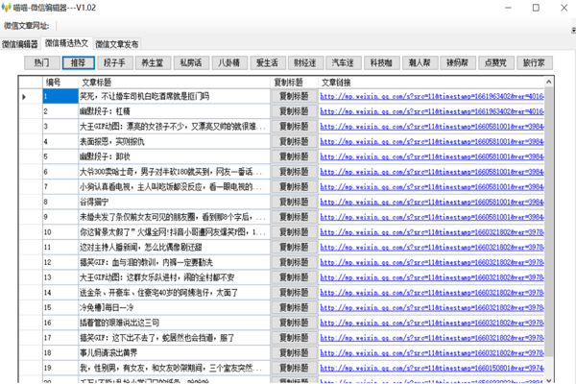Click the title cell of article 12
This screenshot has height=384, width=576.
point(173,262)
